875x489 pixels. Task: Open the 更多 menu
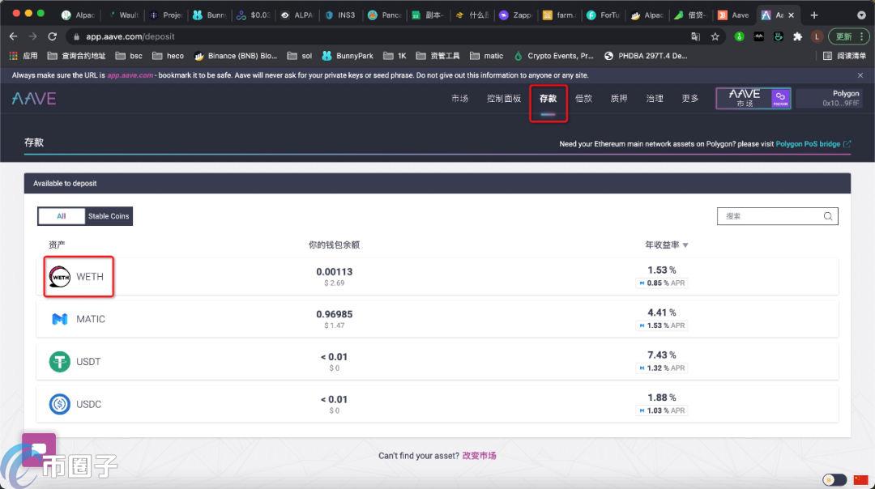(x=689, y=99)
